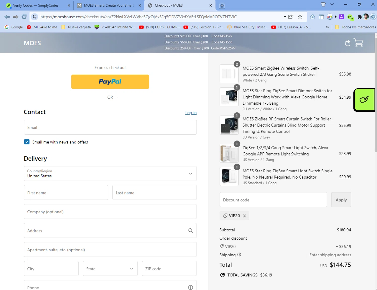Click the Log in link
The width and height of the screenshot is (377, 290).
[x=191, y=113]
